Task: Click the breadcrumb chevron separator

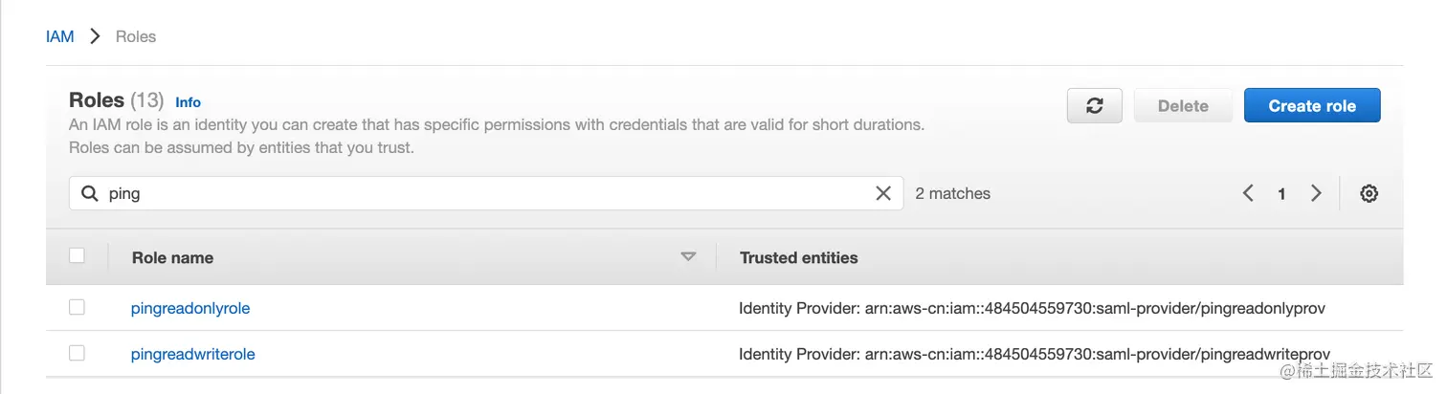Action: (x=95, y=36)
